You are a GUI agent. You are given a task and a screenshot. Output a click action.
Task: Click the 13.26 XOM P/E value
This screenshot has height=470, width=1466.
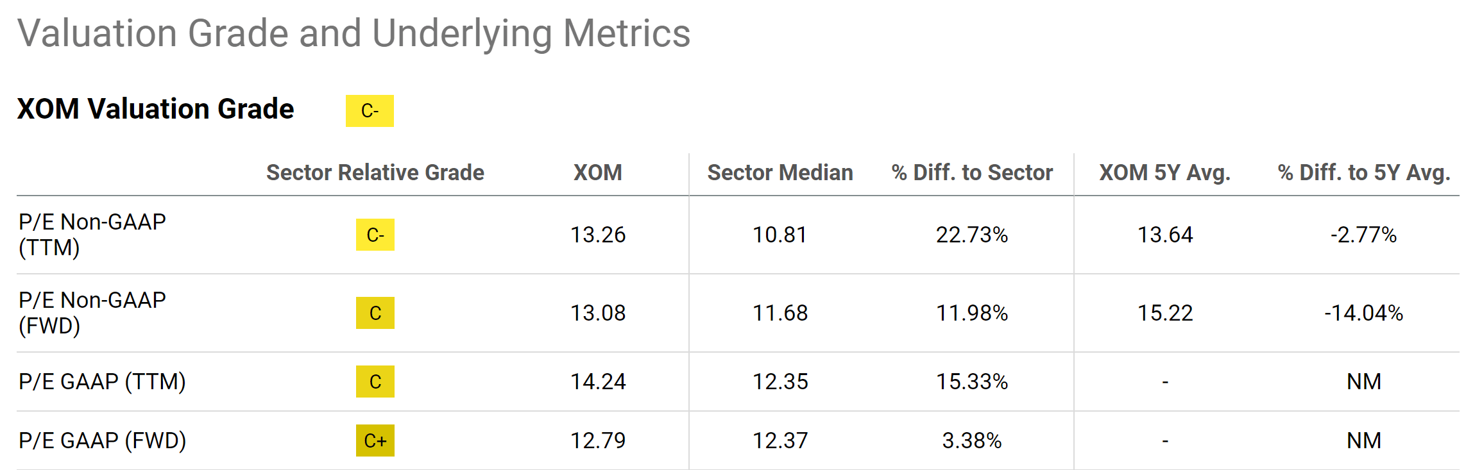598,235
